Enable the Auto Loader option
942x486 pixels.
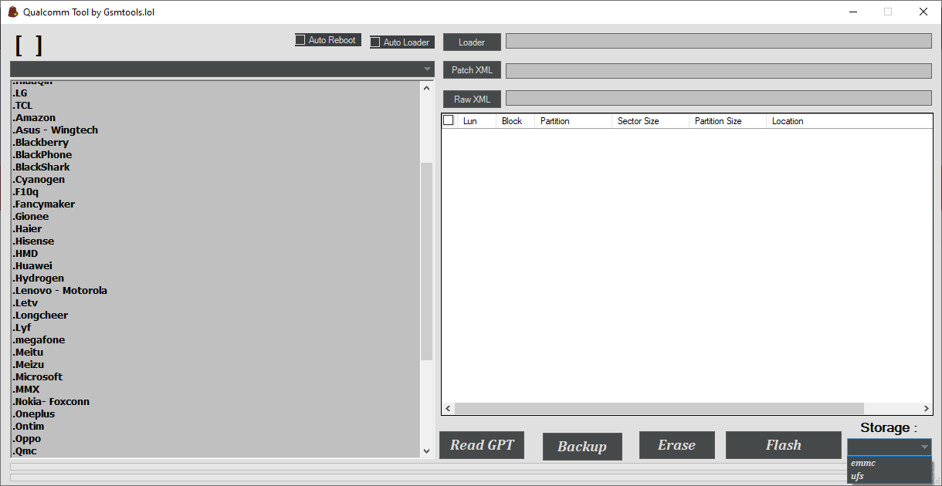coord(375,42)
